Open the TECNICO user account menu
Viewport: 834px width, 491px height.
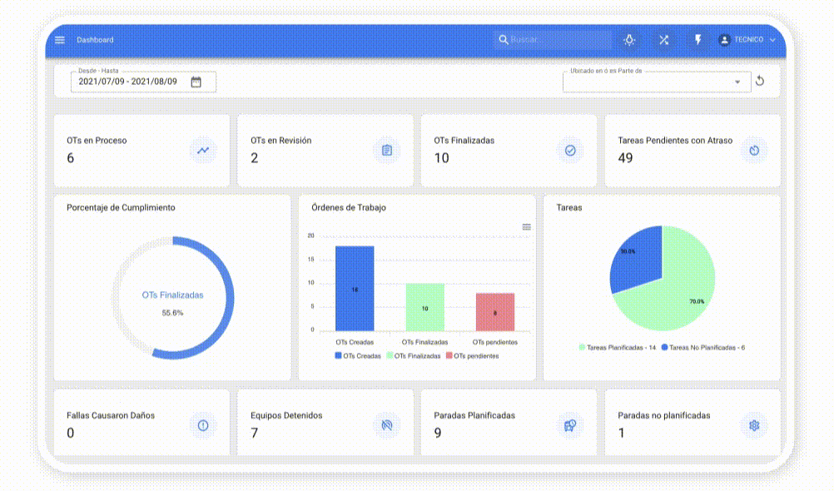coord(747,40)
